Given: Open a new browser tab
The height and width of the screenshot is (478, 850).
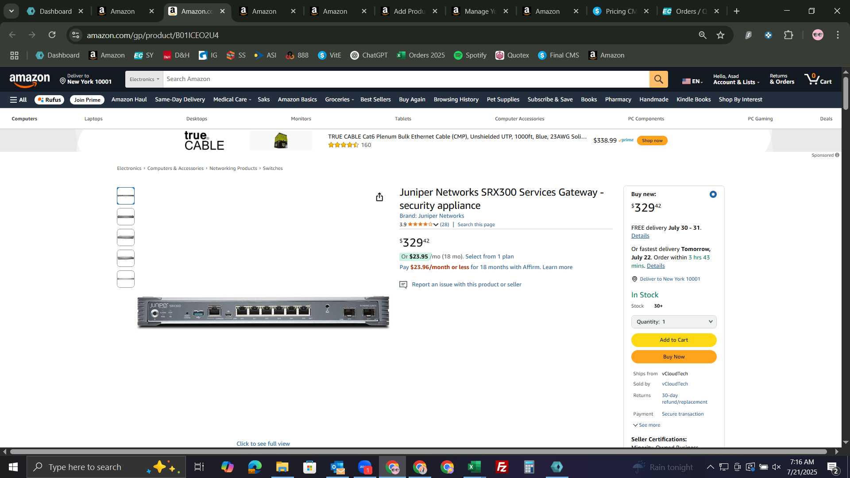Looking at the screenshot, I should pos(737,11).
